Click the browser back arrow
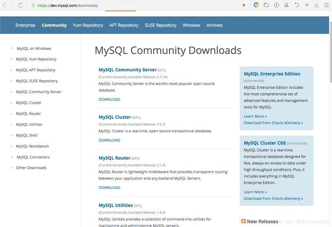Screen dimensions: 332x227 point(3,5)
